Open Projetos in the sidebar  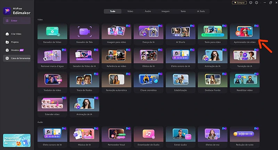point(14,42)
